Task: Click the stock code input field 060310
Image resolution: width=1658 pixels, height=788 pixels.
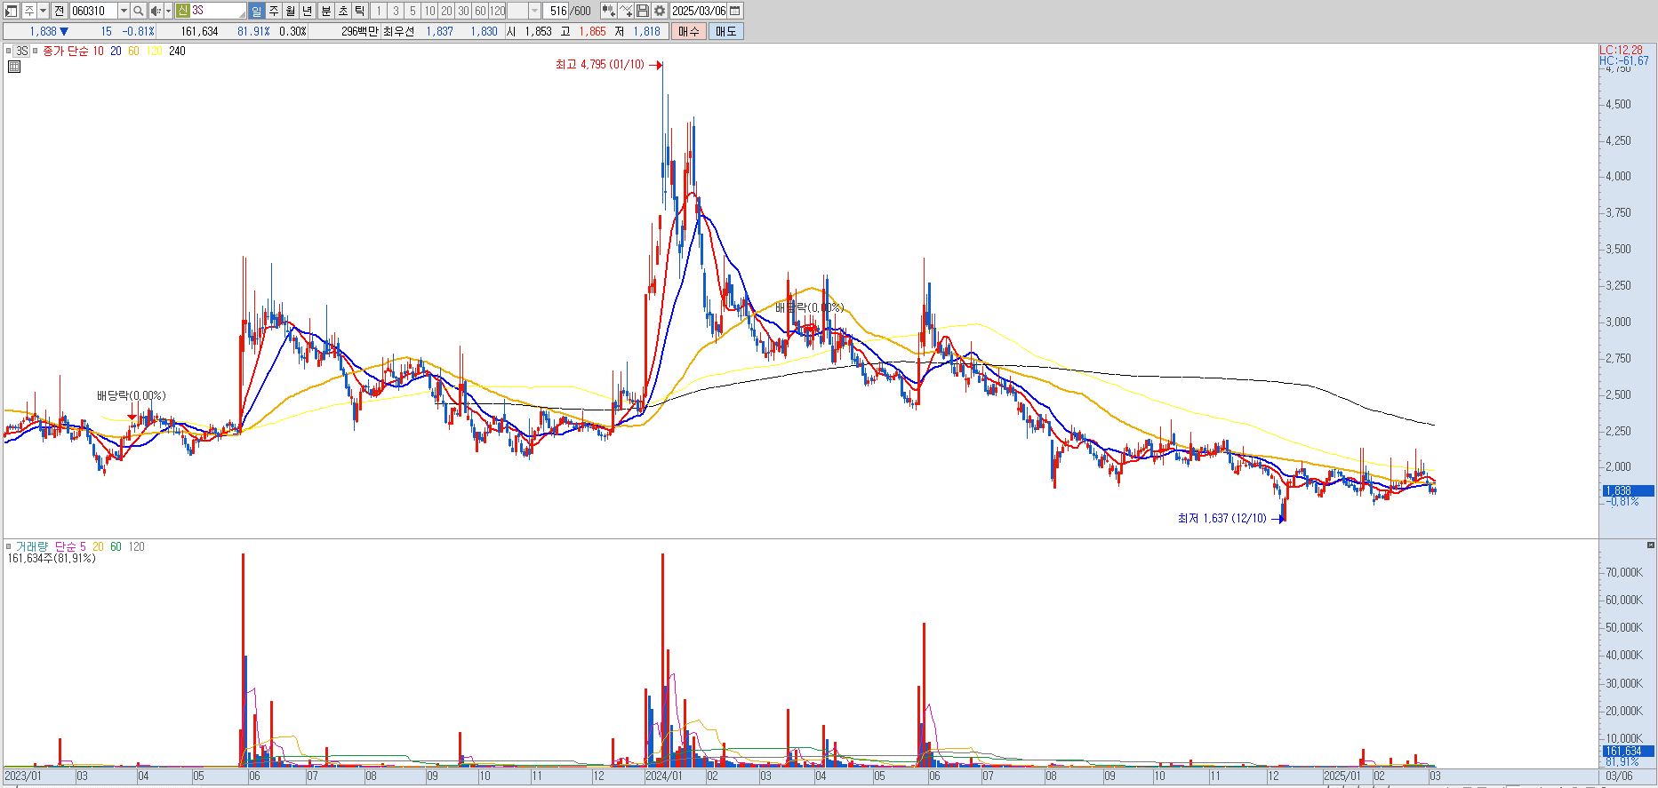Action: click(x=93, y=11)
